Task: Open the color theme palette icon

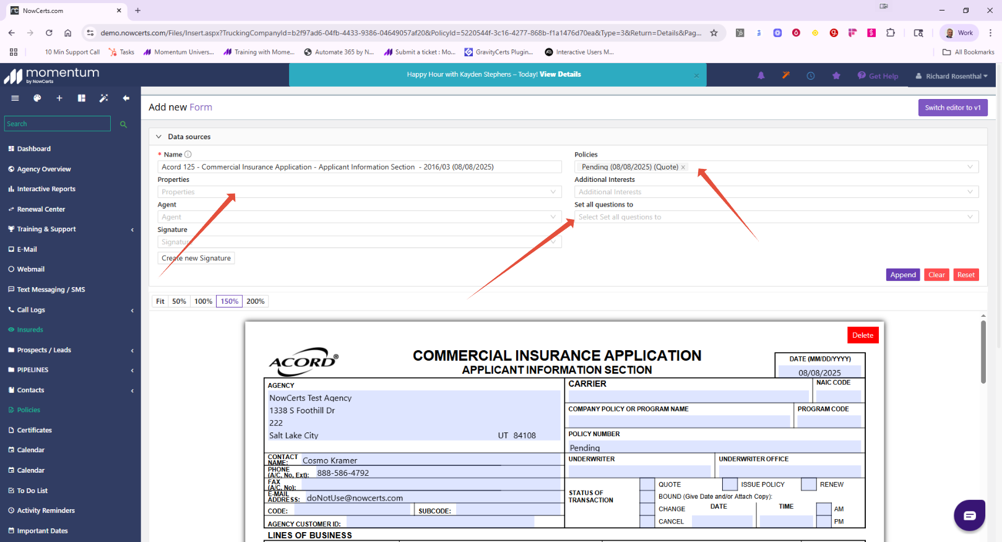Action: click(37, 98)
